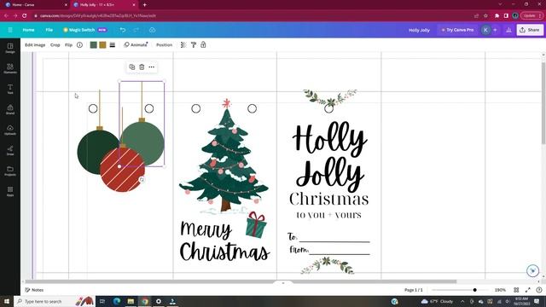Expand the page thumbnails bar chevron
Screen dimensions: 546x307
282,283
